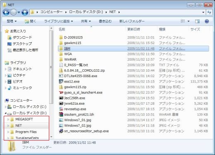Select the 0_PASS一覧.txt file icon

(x=61, y=65)
